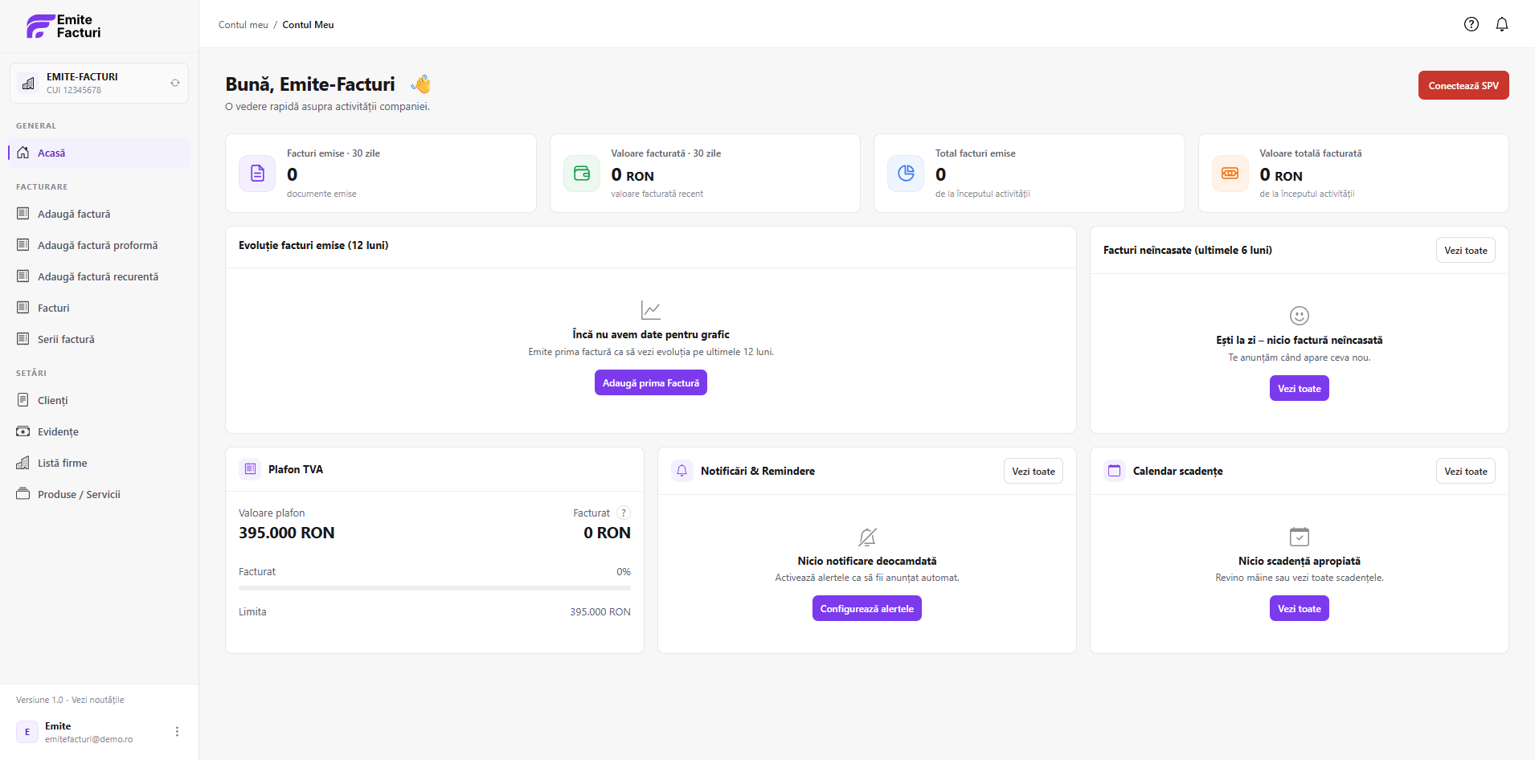Image resolution: width=1535 pixels, height=760 pixels.
Task: Click the Plafon TVA progress bar
Action: click(435, 588)
